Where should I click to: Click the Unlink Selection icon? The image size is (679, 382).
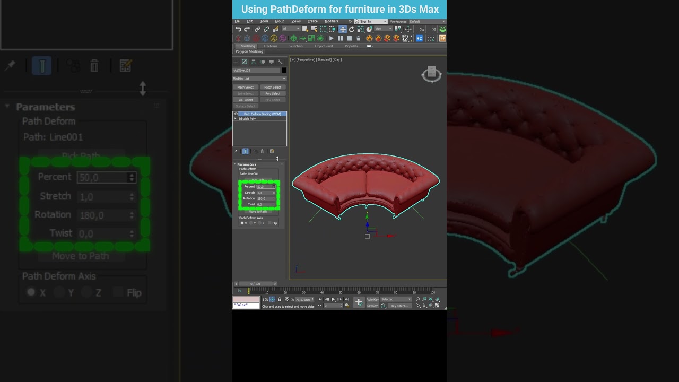point(266,29)
